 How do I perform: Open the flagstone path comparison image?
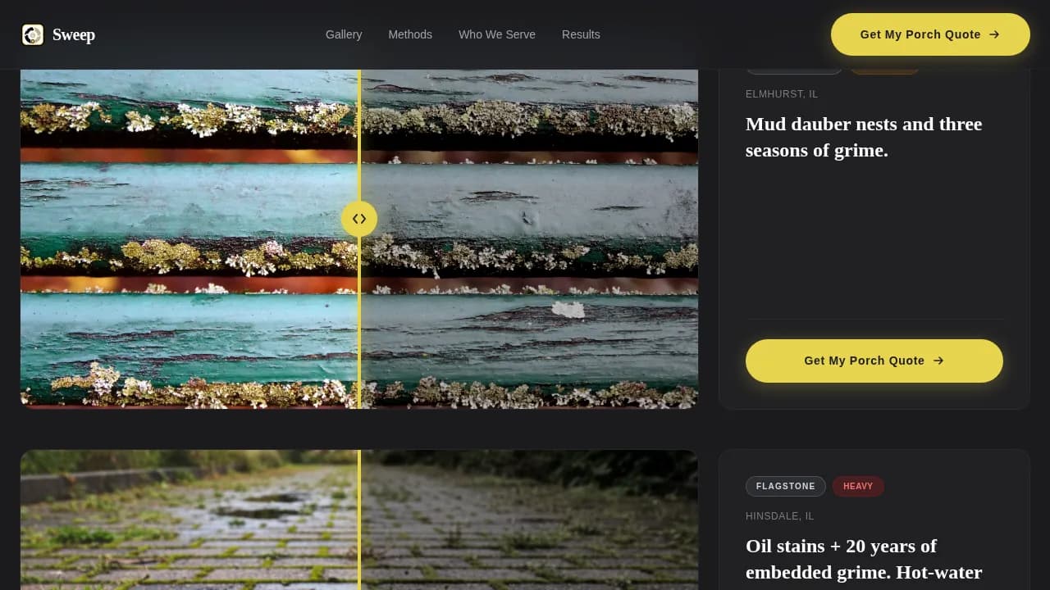click(359, 520)
